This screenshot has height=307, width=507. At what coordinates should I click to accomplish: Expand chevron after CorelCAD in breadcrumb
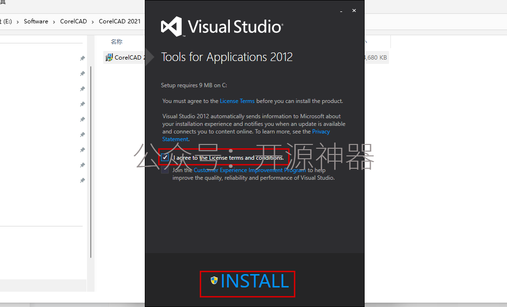[x=93, y=21]
